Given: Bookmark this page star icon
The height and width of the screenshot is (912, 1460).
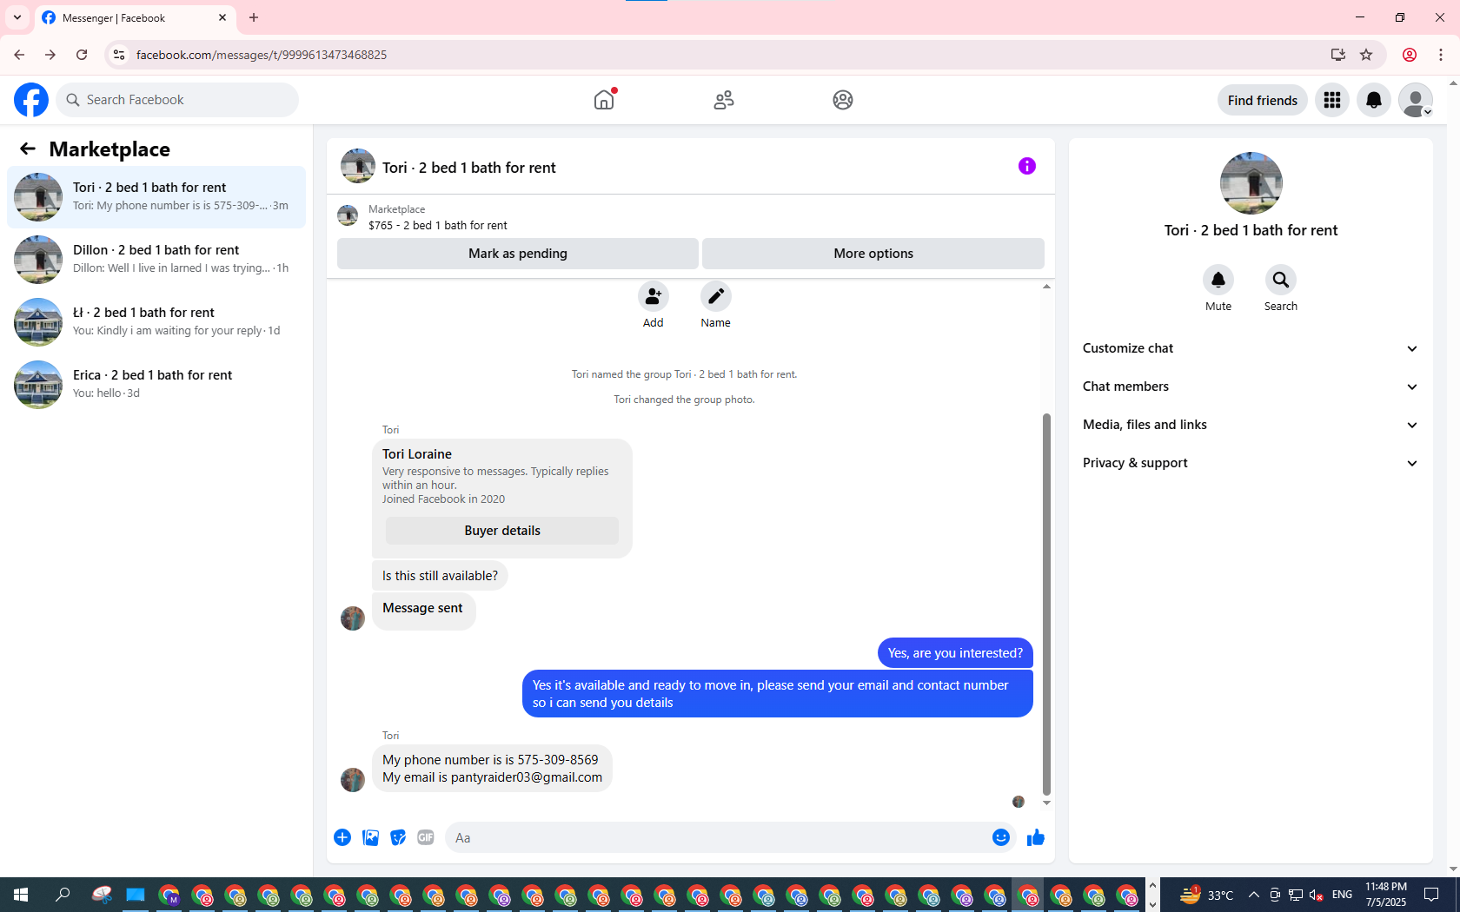Looking at the screenshot, I should [1366, 55].
